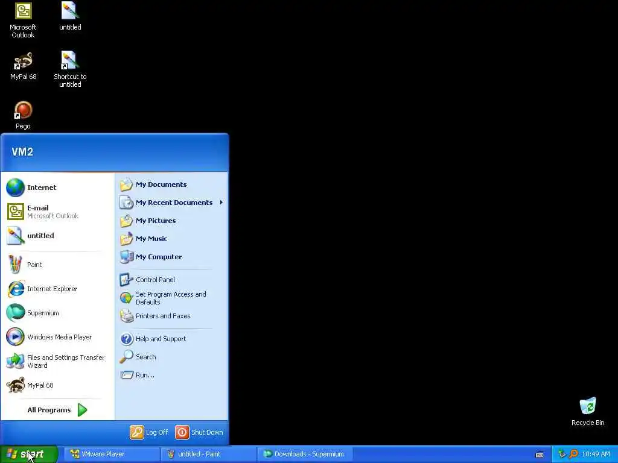The image size is (618, 463).
Task: Switch to VMware Player taskbar button
Action: tap(112, 454)
